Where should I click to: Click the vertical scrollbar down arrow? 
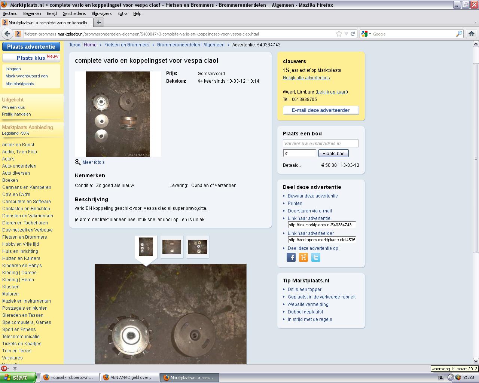tap(476, 361)
